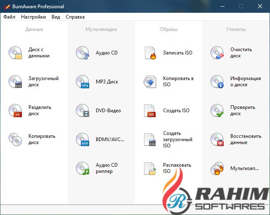The width and height of the screenshot is (270, 215).
Task: Open the Аудио CD риппер label
Action: click(107, 168)
